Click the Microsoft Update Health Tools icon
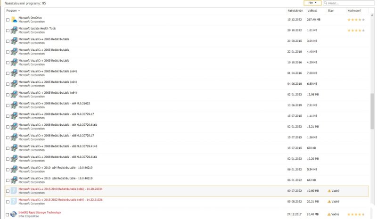Viewport: 377px width, 219px height. [14, 30]
